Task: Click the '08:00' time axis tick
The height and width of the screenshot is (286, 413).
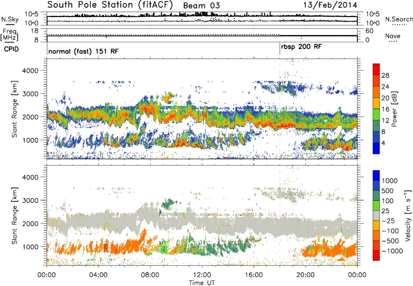Action: pos(150,275)
